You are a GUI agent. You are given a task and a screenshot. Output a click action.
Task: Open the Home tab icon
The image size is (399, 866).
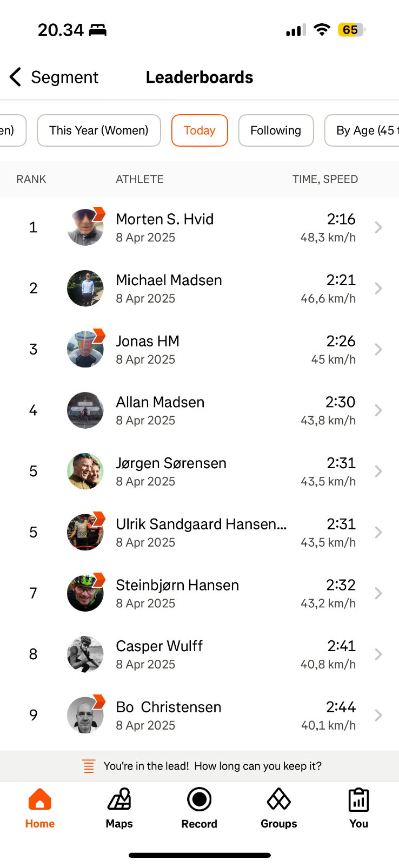point(39,800)
